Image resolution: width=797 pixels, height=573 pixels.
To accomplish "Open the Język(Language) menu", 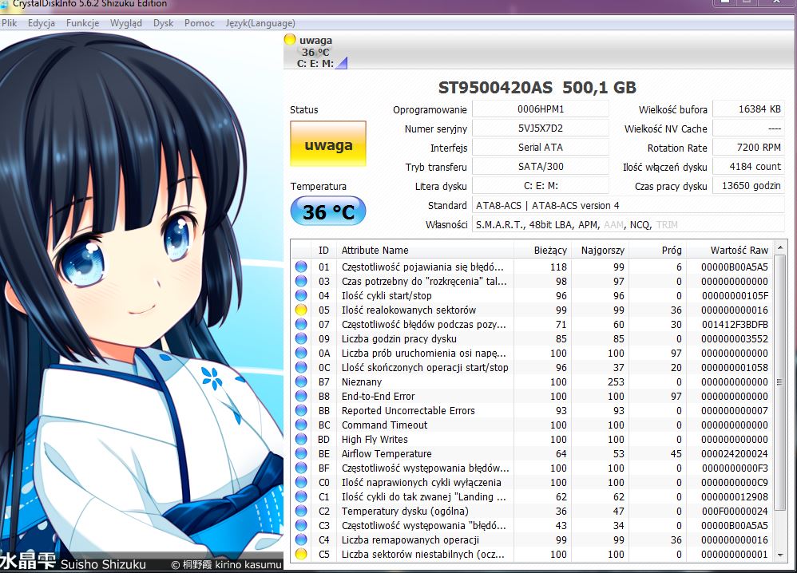I will (260, 23).
